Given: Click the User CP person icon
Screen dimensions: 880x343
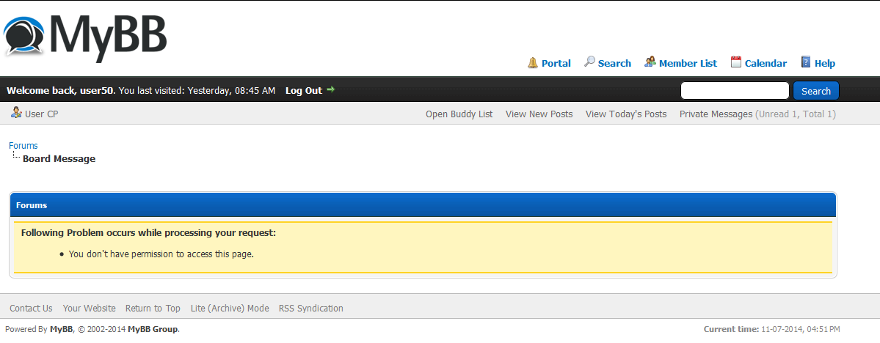Looking at the screenshot, I should pos(16,112).
